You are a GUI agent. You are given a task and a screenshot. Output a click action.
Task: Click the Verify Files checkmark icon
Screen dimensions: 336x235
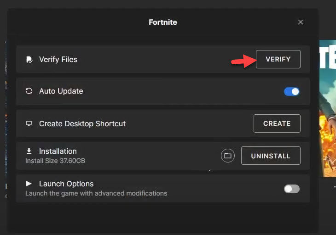tap(29, 60)
